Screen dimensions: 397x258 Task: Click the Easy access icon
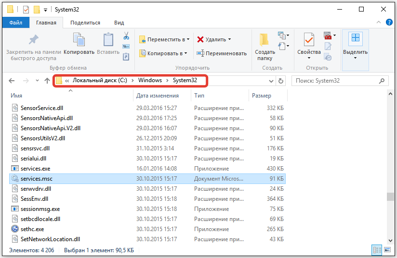tap(282, 46)
